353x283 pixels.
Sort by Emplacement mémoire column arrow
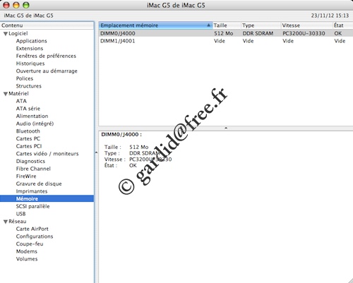point(208,25)
